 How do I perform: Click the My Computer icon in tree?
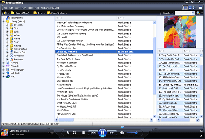pos(8,69)
